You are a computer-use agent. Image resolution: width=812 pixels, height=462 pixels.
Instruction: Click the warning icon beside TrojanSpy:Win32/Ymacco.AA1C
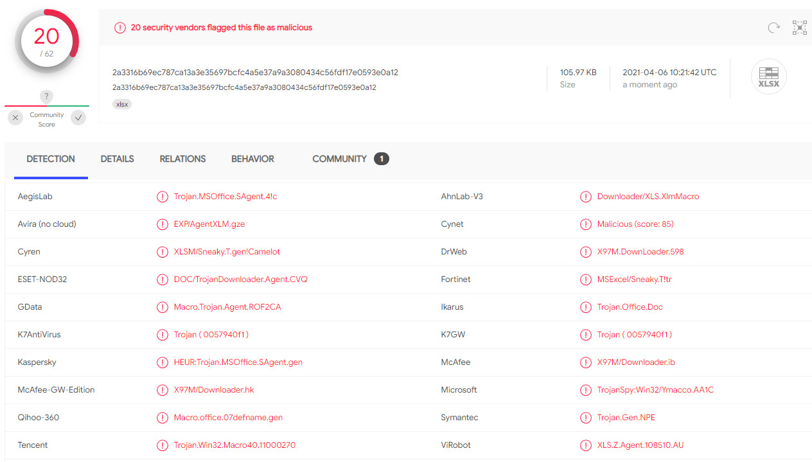point(585,390)
